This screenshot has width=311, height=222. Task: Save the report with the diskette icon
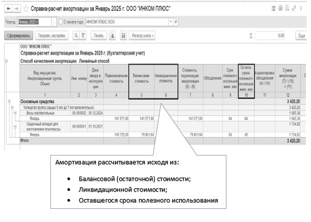click(x=123, y=36)
